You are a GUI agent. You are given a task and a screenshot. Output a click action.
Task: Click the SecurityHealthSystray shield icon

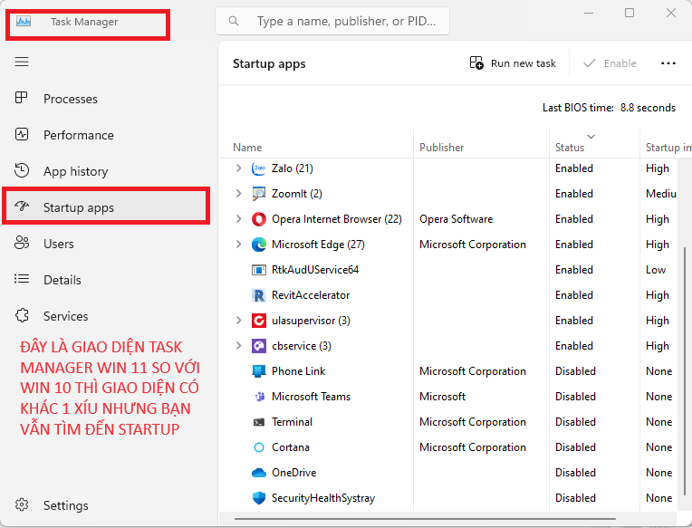pos(258,498)
